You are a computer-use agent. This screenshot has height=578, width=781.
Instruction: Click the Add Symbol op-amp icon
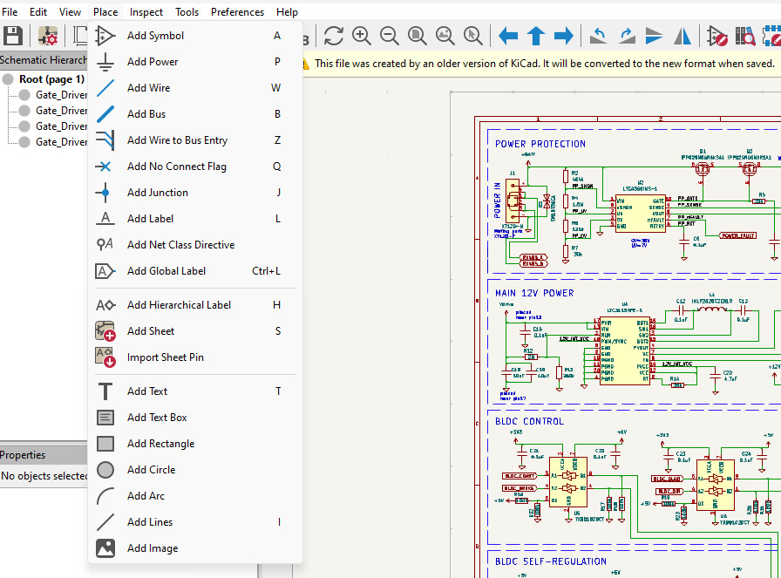105,36
